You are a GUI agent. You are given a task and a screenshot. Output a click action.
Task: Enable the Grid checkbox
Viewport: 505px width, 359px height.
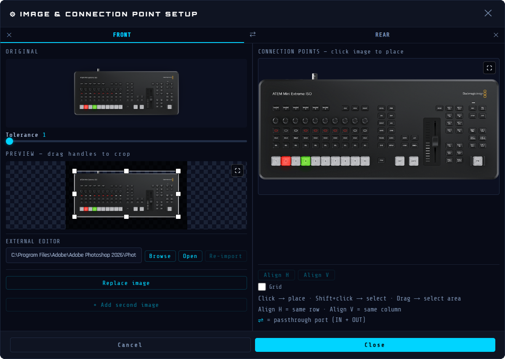coord(262,287)
